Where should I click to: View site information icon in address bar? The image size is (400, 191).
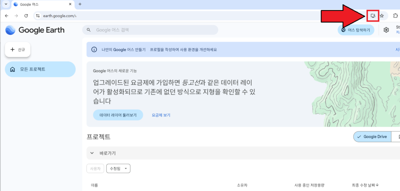(x=38, y=16)
